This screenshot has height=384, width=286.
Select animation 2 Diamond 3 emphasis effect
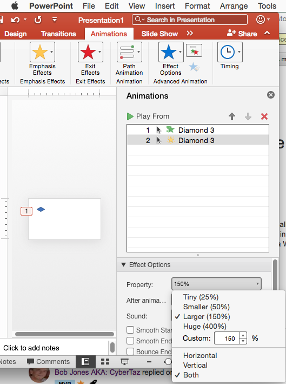tap(198, 140)
